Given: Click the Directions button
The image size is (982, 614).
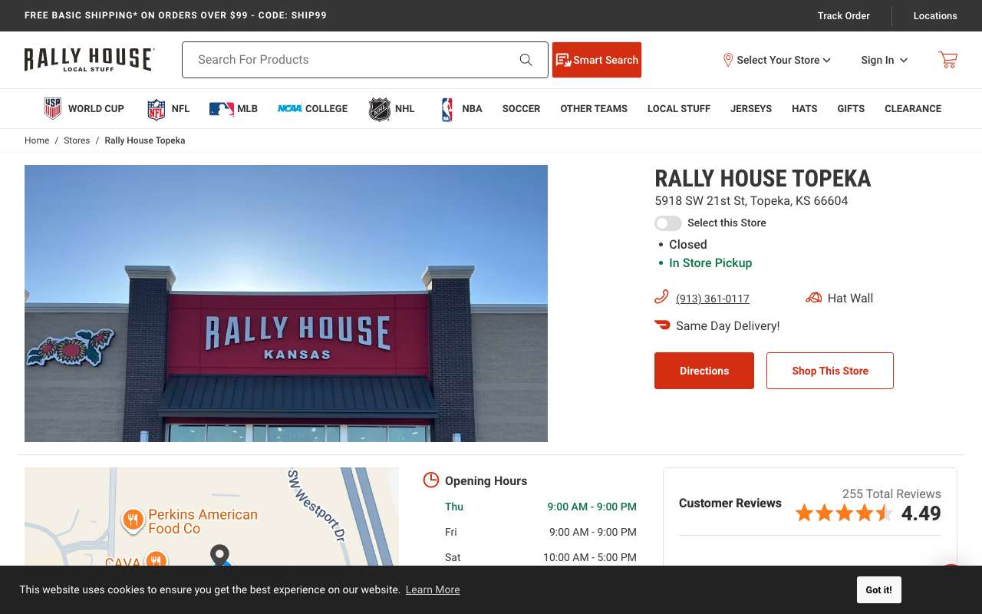Looking at the screenshot, I should [704, 371].
